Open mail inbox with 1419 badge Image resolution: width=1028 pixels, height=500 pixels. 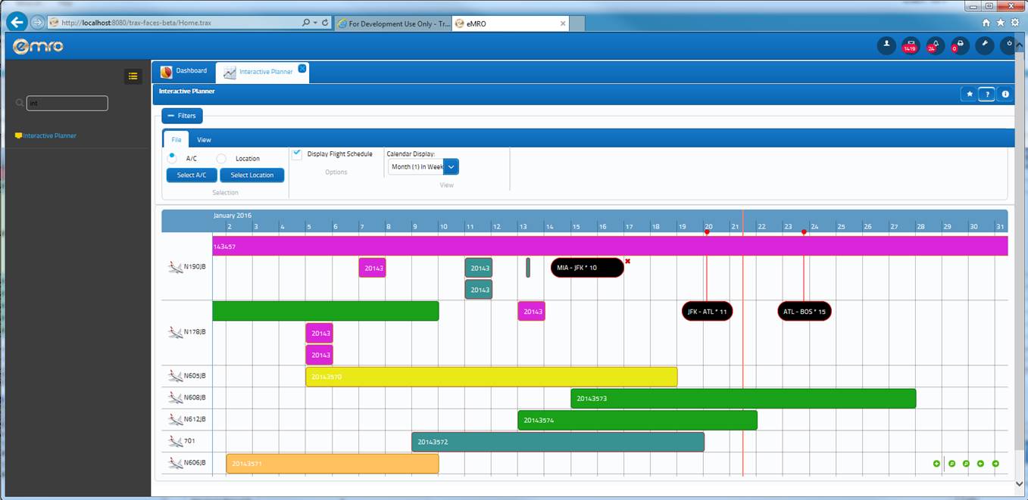click(911, 45)
